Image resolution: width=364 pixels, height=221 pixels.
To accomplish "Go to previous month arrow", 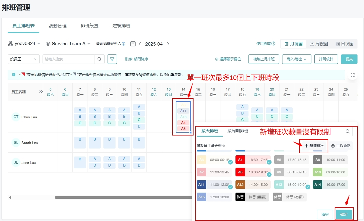I will pyautogui.click(x=140, y=44).
